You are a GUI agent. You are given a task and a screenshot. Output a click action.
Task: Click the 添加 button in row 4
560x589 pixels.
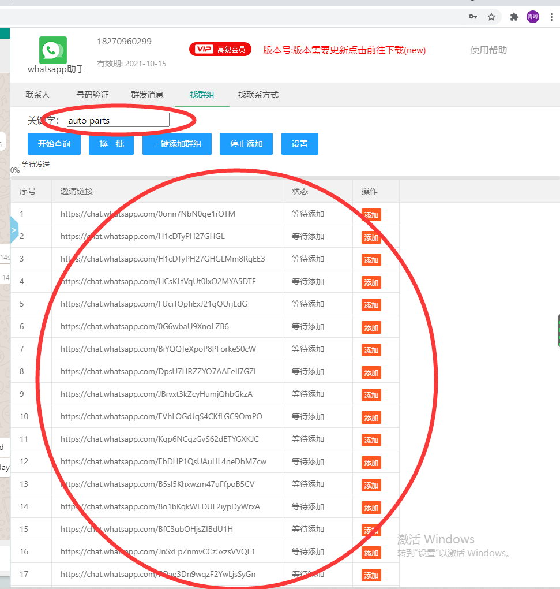coord(371,282)
